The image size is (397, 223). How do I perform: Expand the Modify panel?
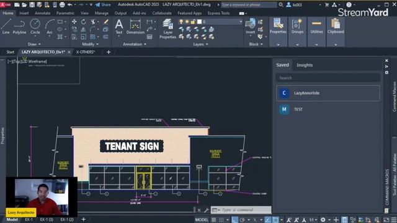(90, 44)
